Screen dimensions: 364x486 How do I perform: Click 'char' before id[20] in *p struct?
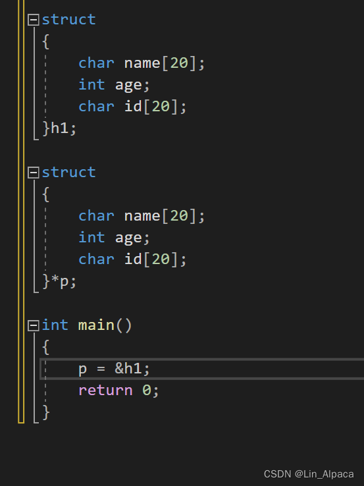coord(96,259)
